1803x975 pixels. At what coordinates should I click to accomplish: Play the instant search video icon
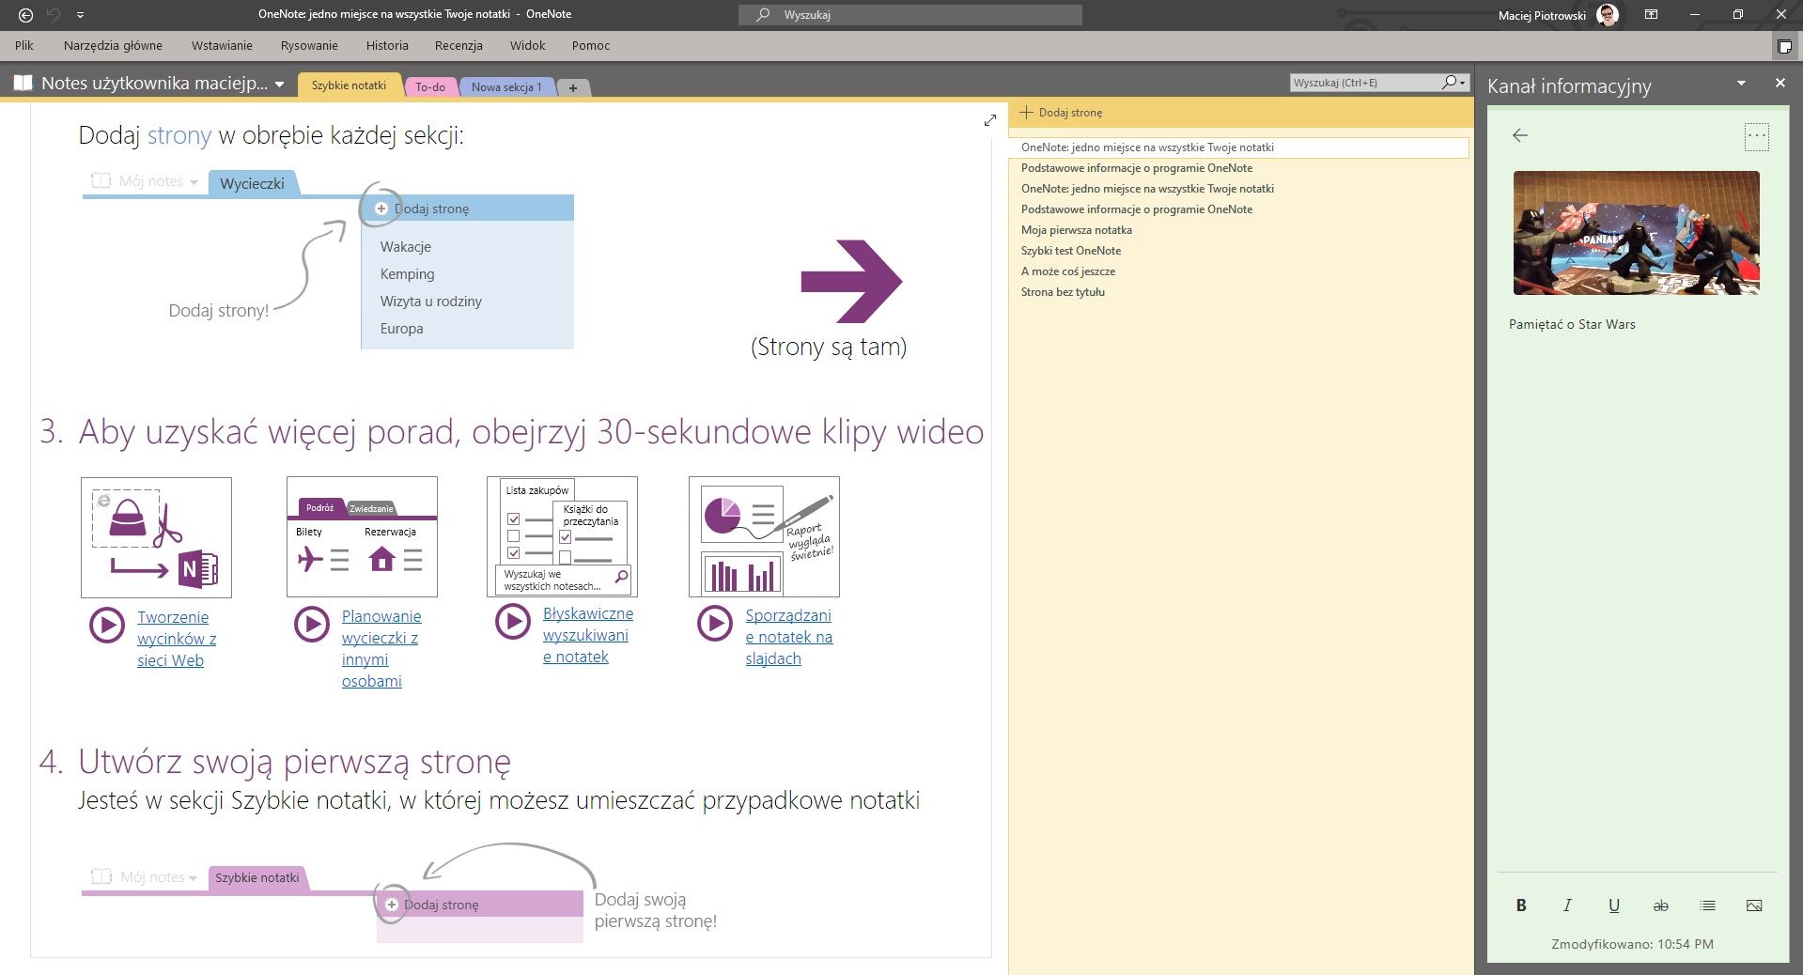(513, 621)
